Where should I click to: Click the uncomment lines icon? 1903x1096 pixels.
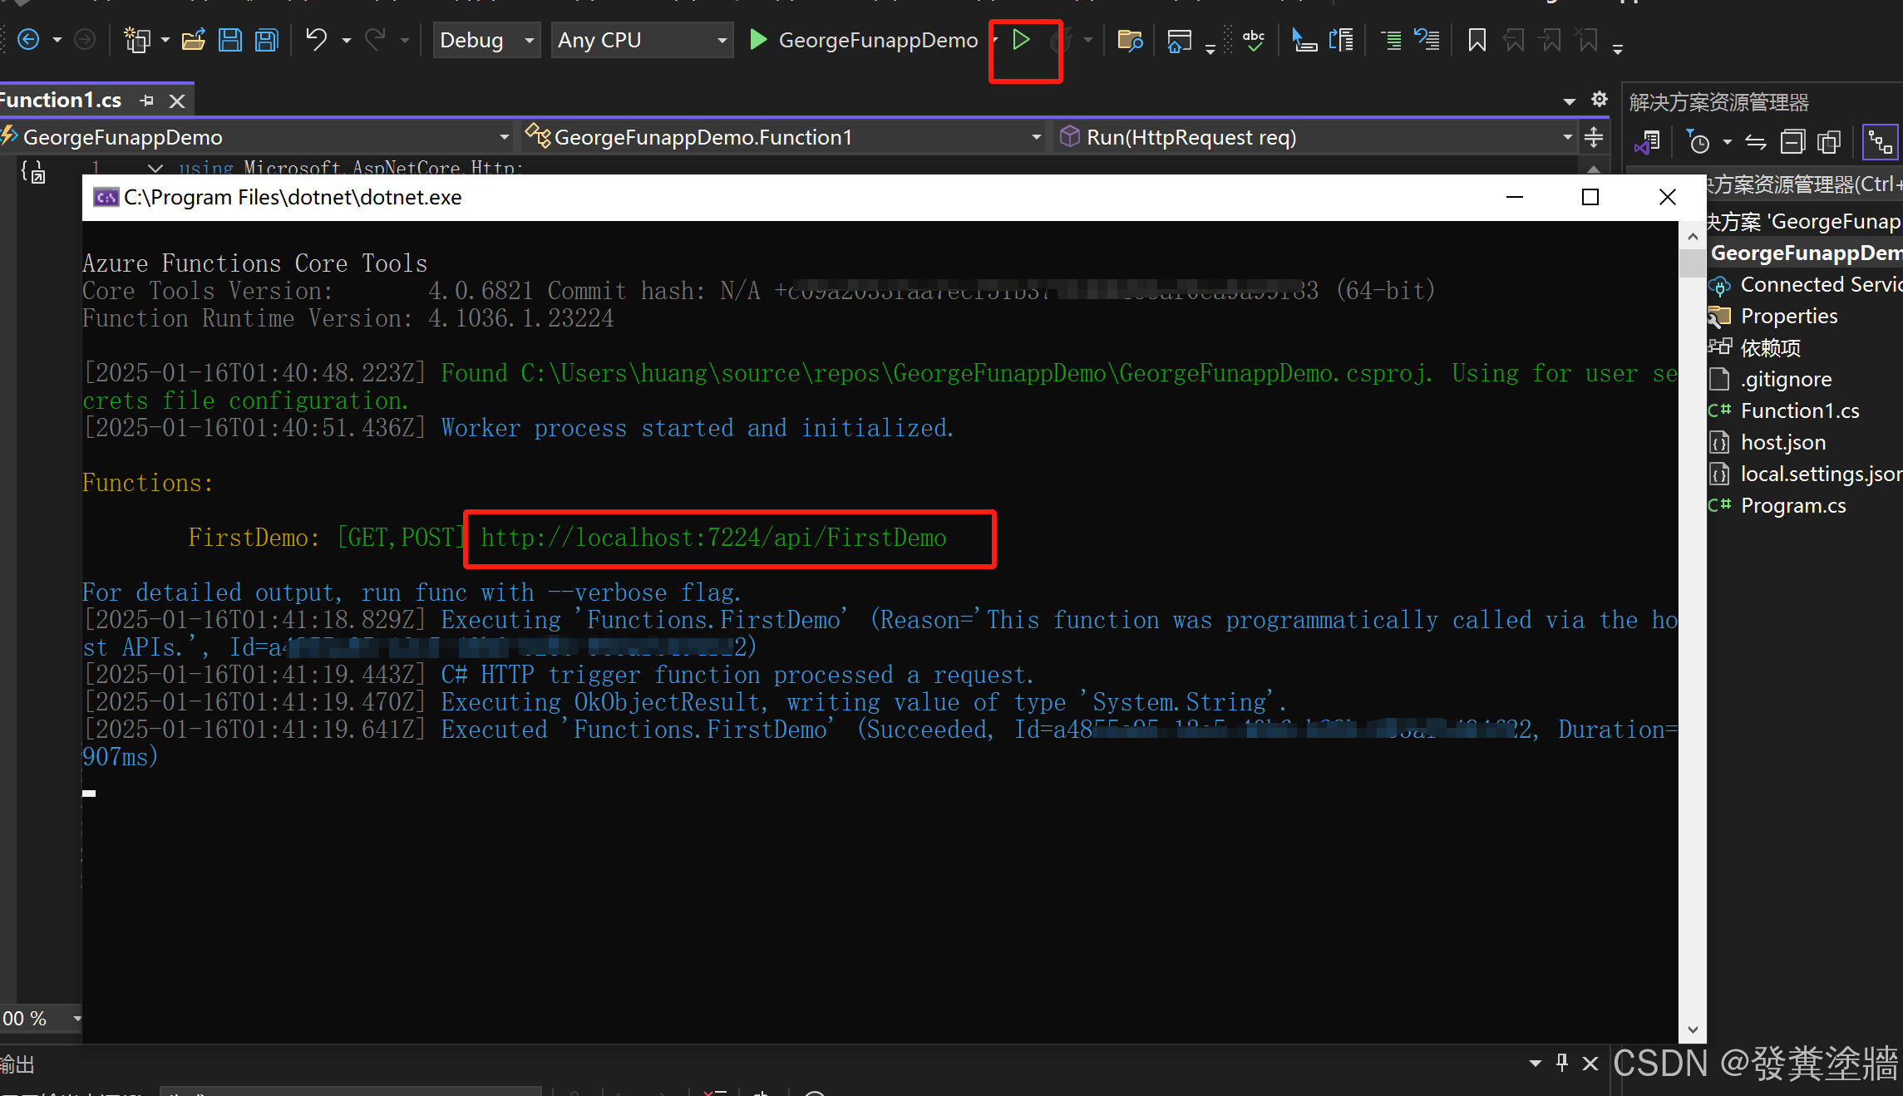[1427, 40]
